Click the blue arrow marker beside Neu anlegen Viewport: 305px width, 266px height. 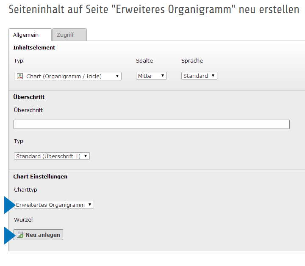[x=9, y=235]
